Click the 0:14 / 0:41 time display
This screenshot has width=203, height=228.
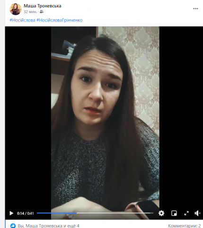[x=26, y=213]
